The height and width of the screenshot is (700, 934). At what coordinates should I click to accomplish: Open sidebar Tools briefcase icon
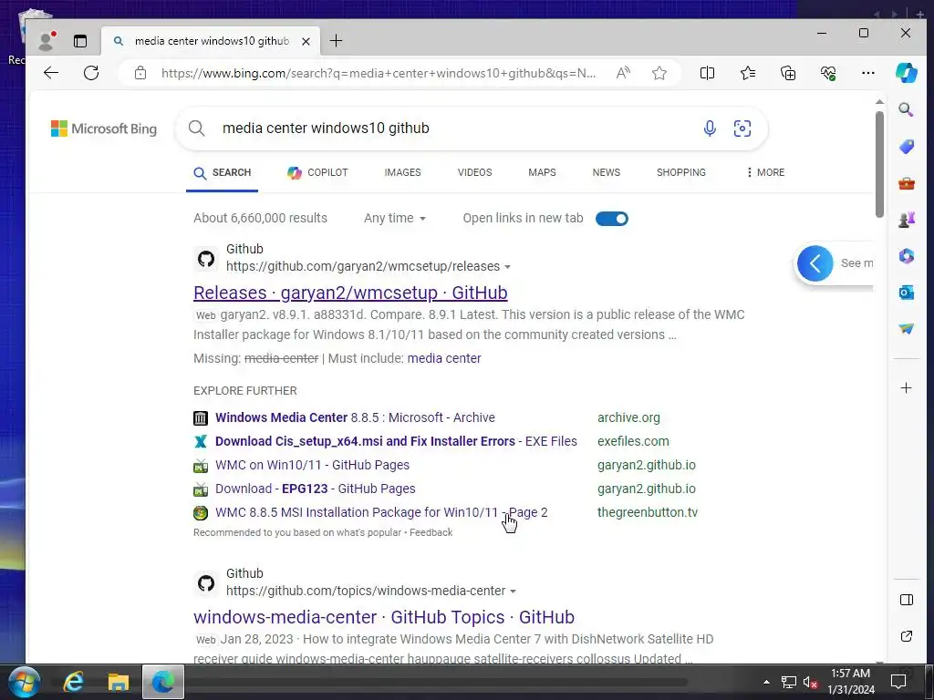pos(906,183)
